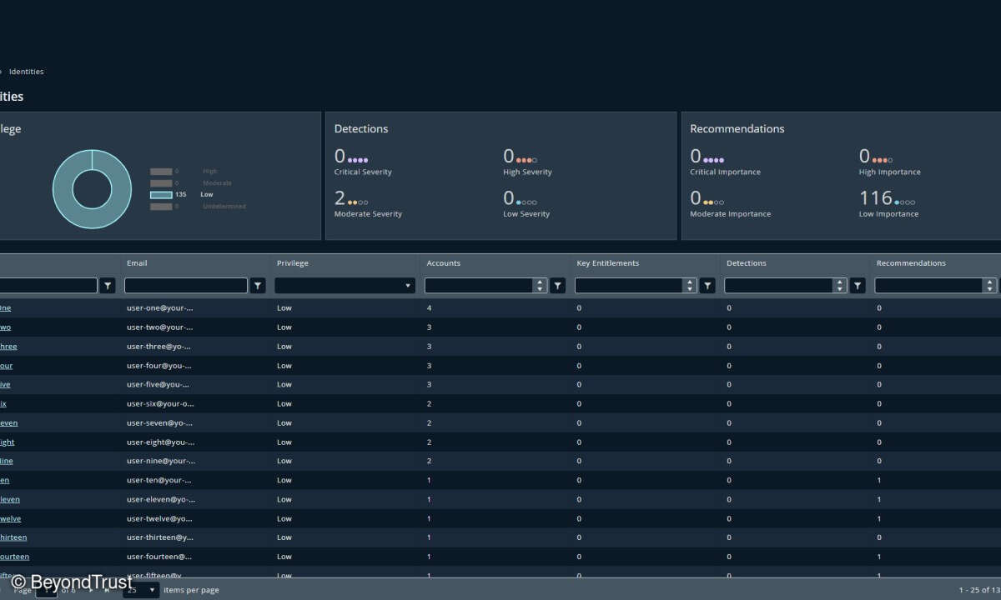Click email cell user-one@your-...
Viewport: 1001px width, 600px height.
[160, 308]
